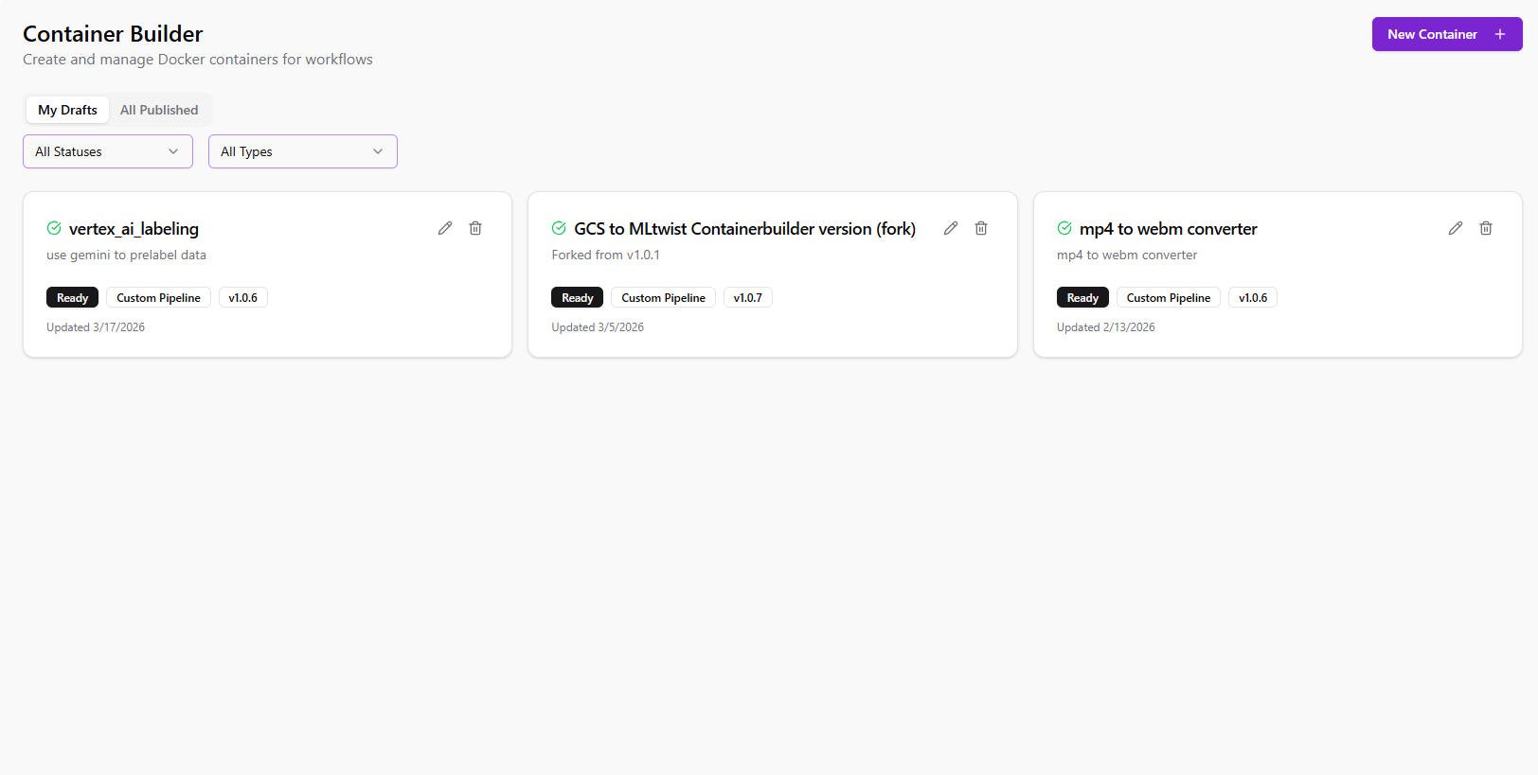The width and height of the screenshot is (1538, 775).
Task: Click trash icon on GCS to MLtwist card
Action: click(981, 228)
